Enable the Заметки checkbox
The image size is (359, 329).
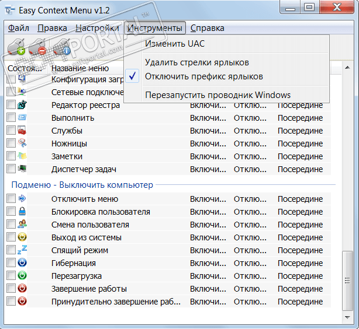tap(11, 156)
